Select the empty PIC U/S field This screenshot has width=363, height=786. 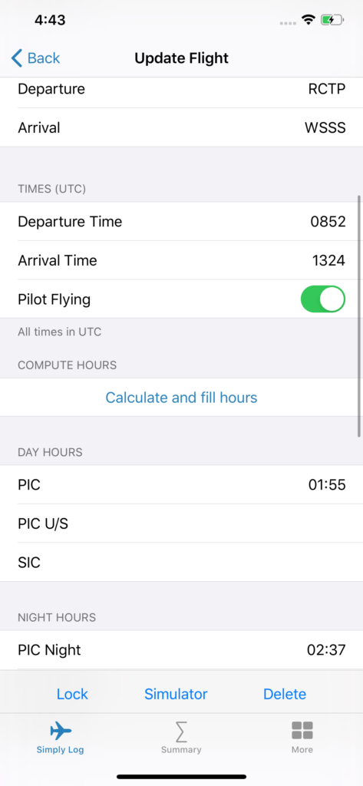coord(181,523)
